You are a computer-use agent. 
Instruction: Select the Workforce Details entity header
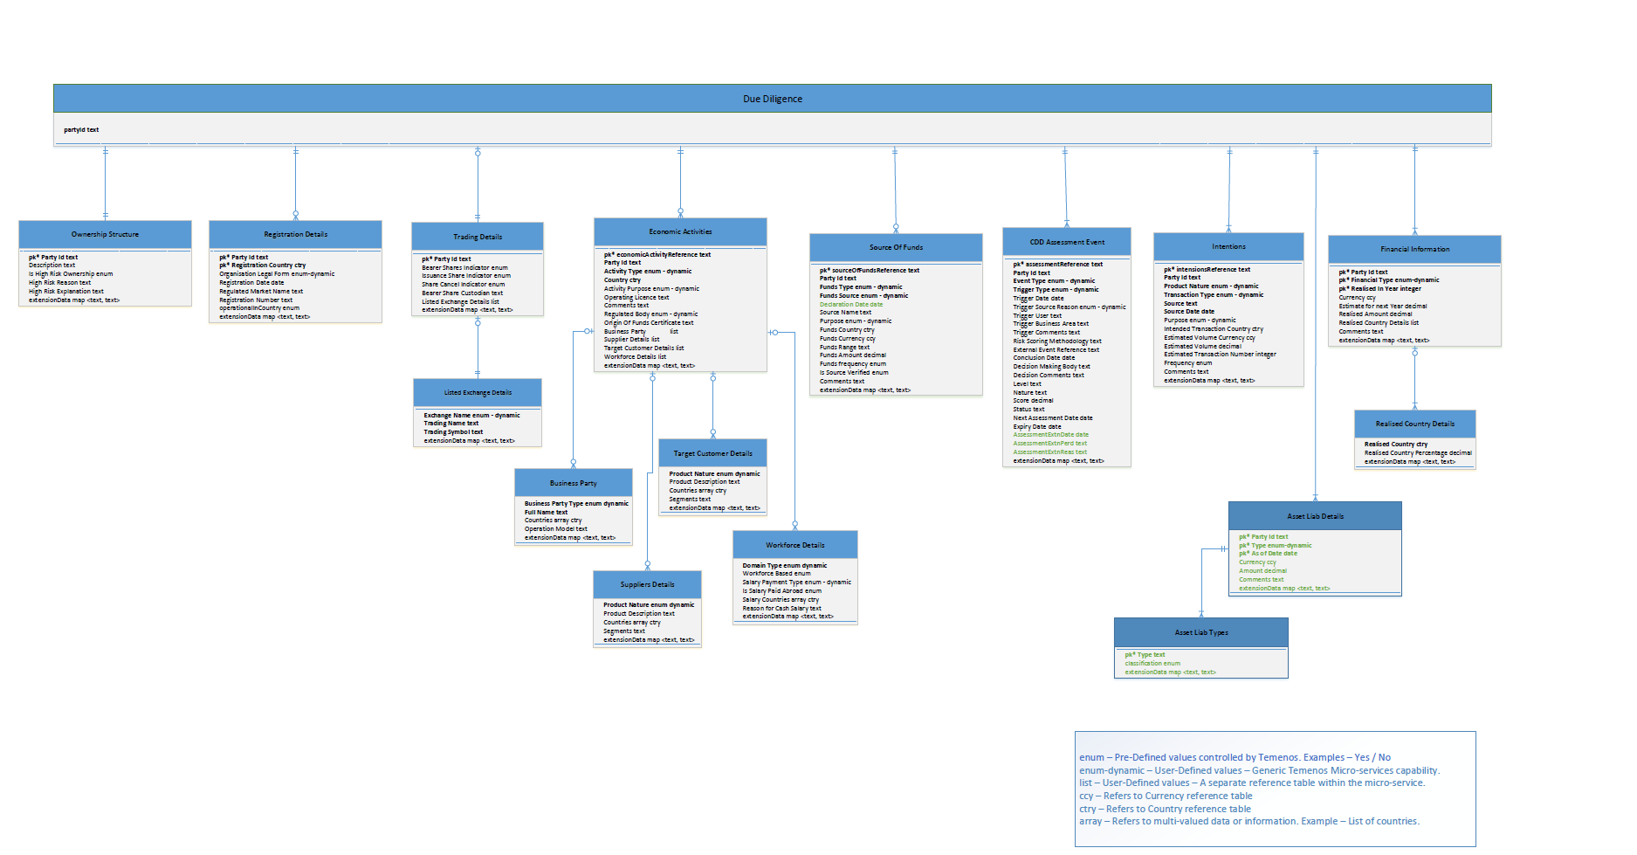[x=794, y=545]
